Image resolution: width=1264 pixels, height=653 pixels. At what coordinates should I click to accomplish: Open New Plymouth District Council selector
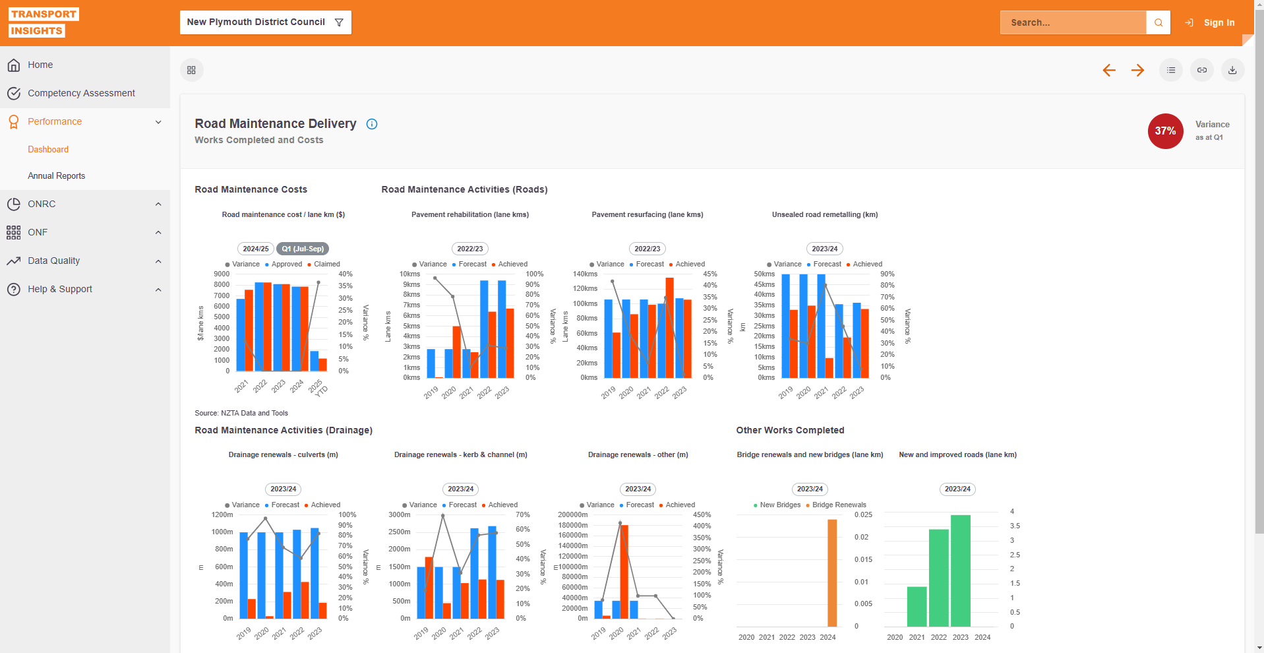tap(266, 22)
